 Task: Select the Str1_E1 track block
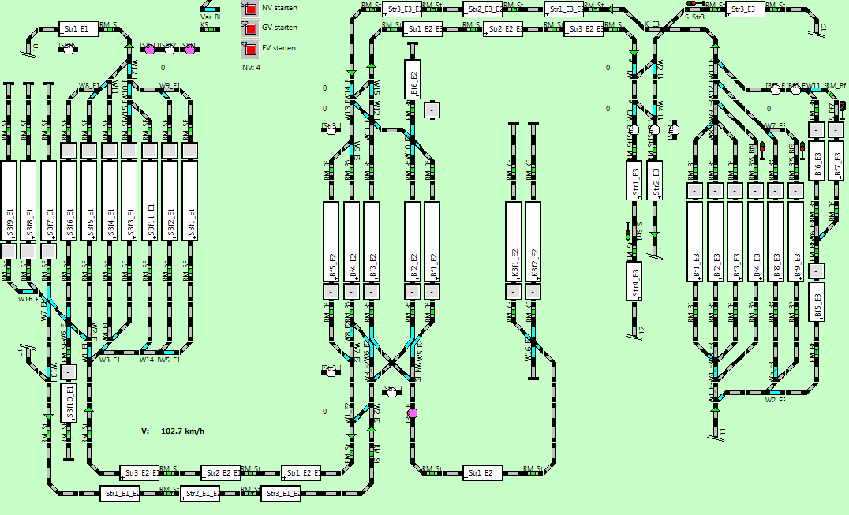point(79,29)
